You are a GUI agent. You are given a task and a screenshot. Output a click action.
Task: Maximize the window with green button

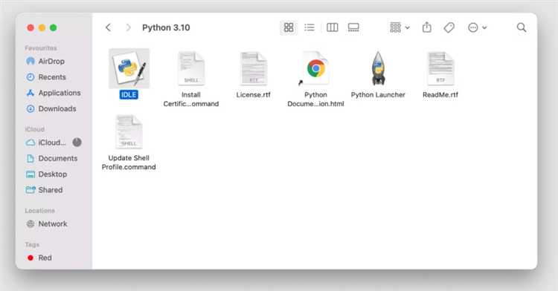(x=54, y=27)
